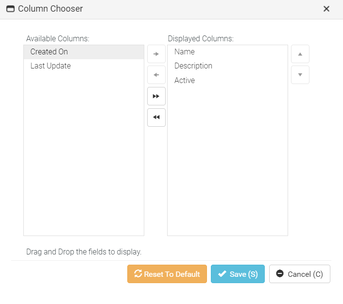Viewport: 343px width, 304px height.
Task: Click the Drag and Drop hint text
Action: (84, 252)
